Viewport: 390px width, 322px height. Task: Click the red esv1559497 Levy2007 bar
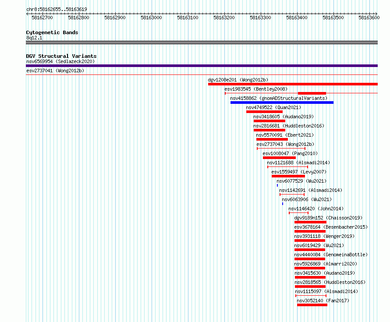[x=288, y=176]
